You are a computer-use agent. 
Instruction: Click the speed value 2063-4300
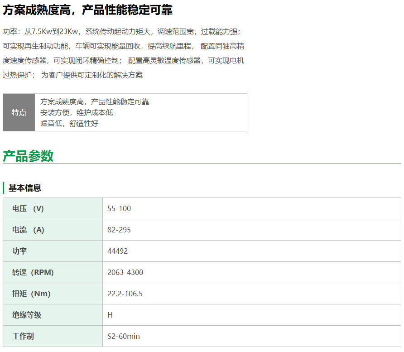[x=125, y=272]
